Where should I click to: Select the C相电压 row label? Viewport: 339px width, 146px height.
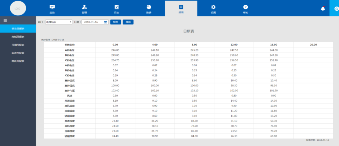pos(70,60)
